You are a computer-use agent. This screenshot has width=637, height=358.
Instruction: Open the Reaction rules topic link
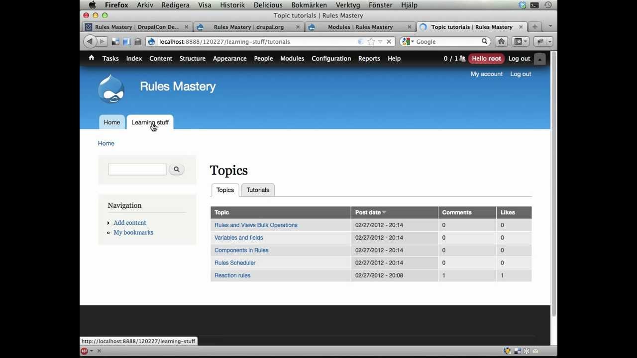click(232, 275)
